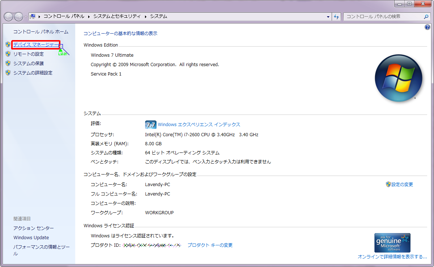Click the search magnifier icon

coord(426,17)
